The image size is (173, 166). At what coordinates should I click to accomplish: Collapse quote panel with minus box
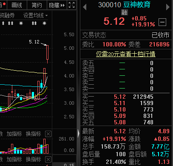pos(162,22)
